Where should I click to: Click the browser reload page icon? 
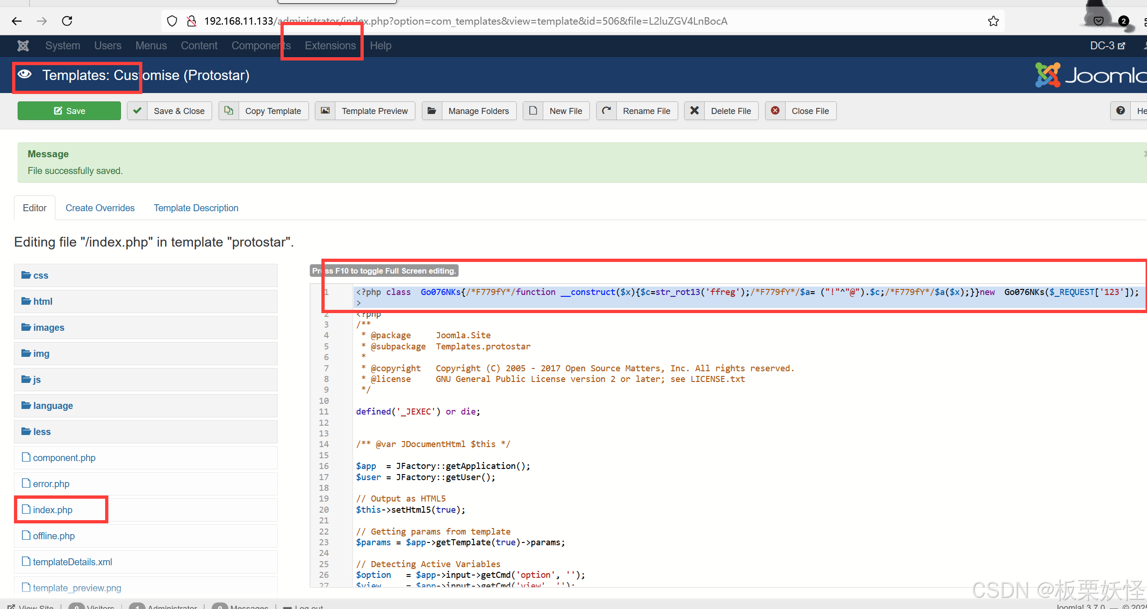[67, 21]
